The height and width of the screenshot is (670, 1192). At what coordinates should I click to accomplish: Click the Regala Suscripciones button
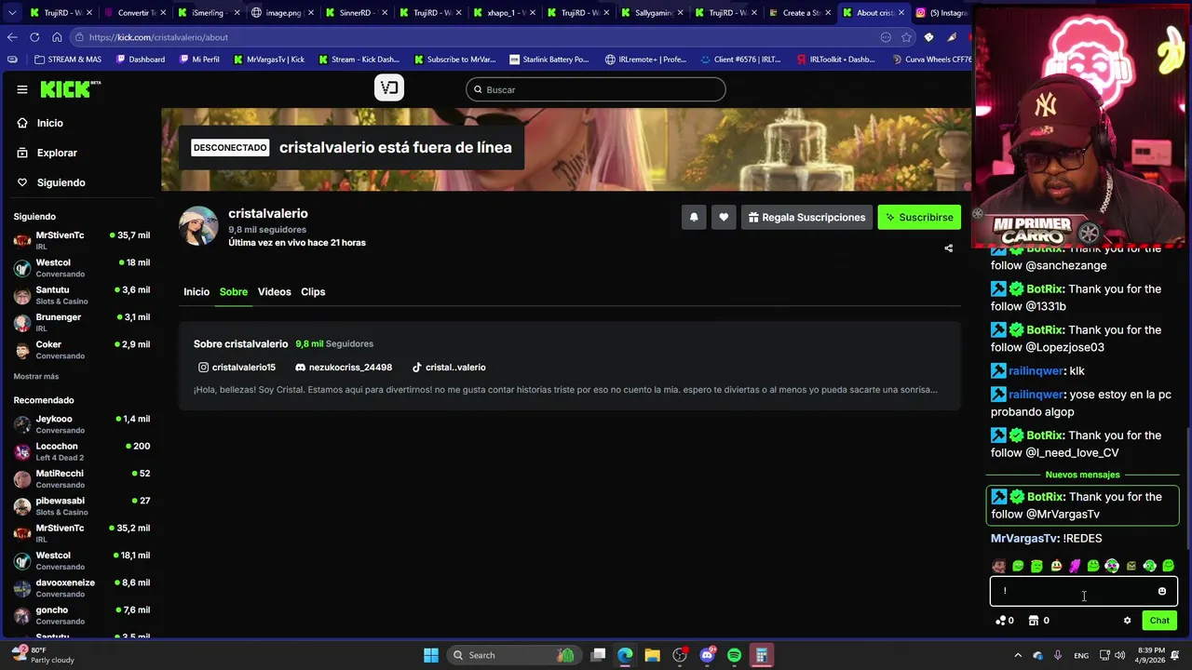coord(806,217)
